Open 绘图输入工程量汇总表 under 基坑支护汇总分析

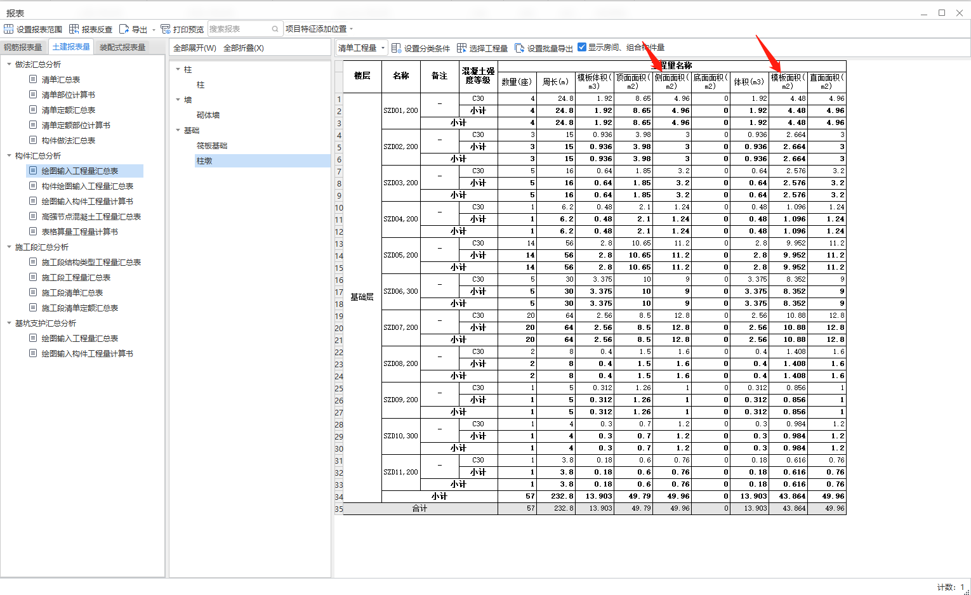tap(79, 338)
